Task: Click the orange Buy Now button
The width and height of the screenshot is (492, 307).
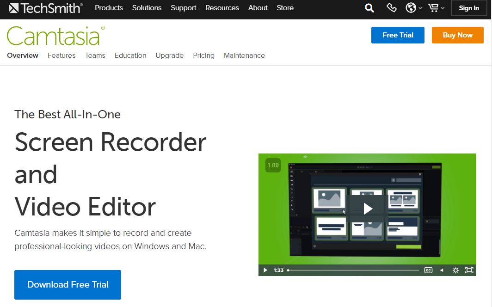Action: point(457,35)
